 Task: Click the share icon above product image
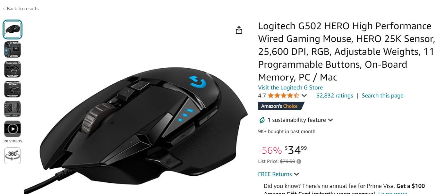[x=239, y=30]
